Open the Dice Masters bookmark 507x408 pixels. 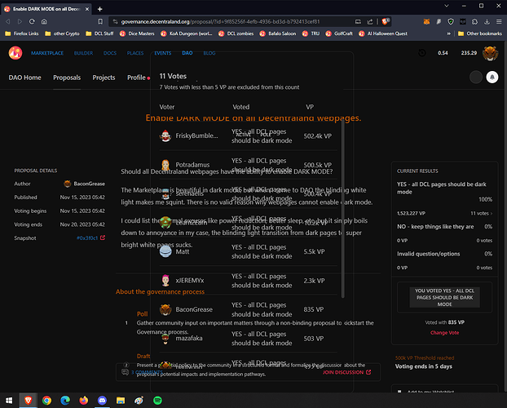click(x=137, y=33)
